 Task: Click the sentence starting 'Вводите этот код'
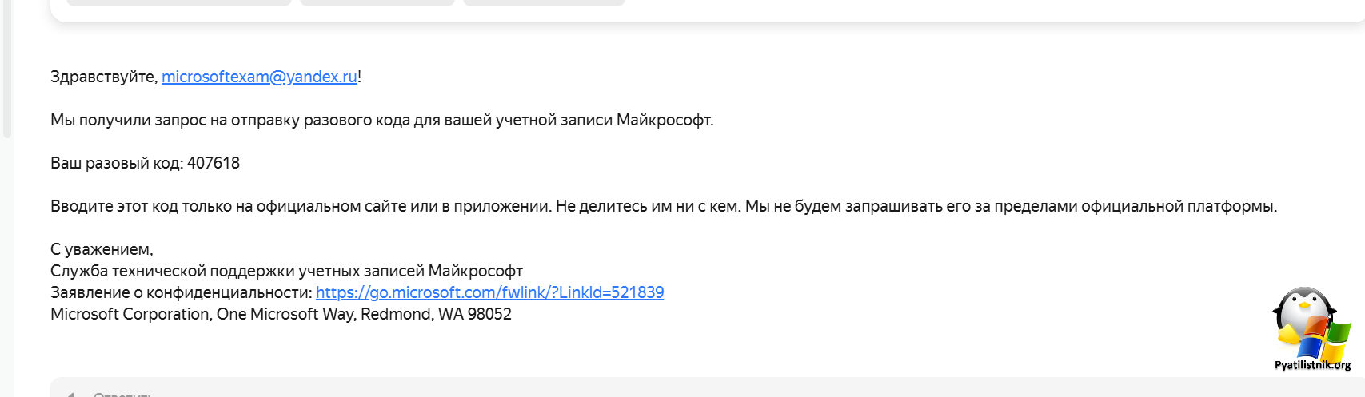coord(301,206)
